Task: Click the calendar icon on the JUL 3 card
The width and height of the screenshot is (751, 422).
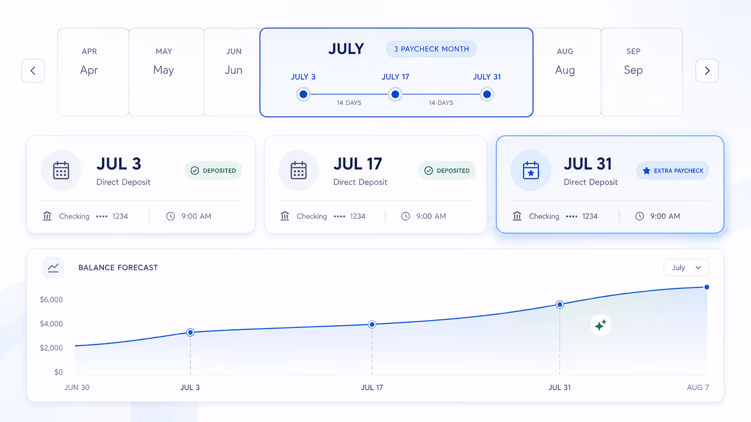Action: (x=61, y=170)
